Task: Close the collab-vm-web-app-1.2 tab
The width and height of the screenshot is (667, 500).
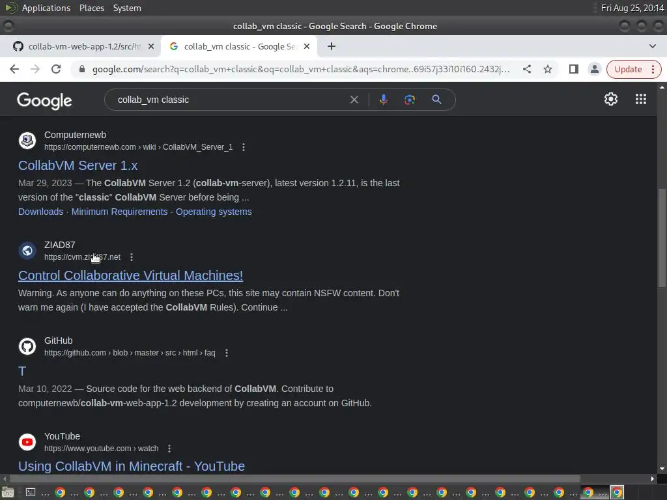Action: click(x=151, y=46)
